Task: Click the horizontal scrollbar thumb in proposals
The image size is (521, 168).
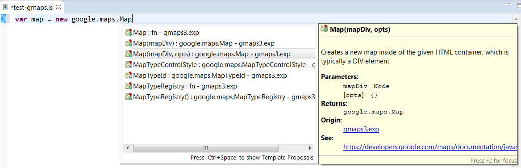Action: coord(206,148)
